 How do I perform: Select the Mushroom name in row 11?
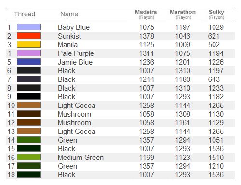click(x=74, y=114)
